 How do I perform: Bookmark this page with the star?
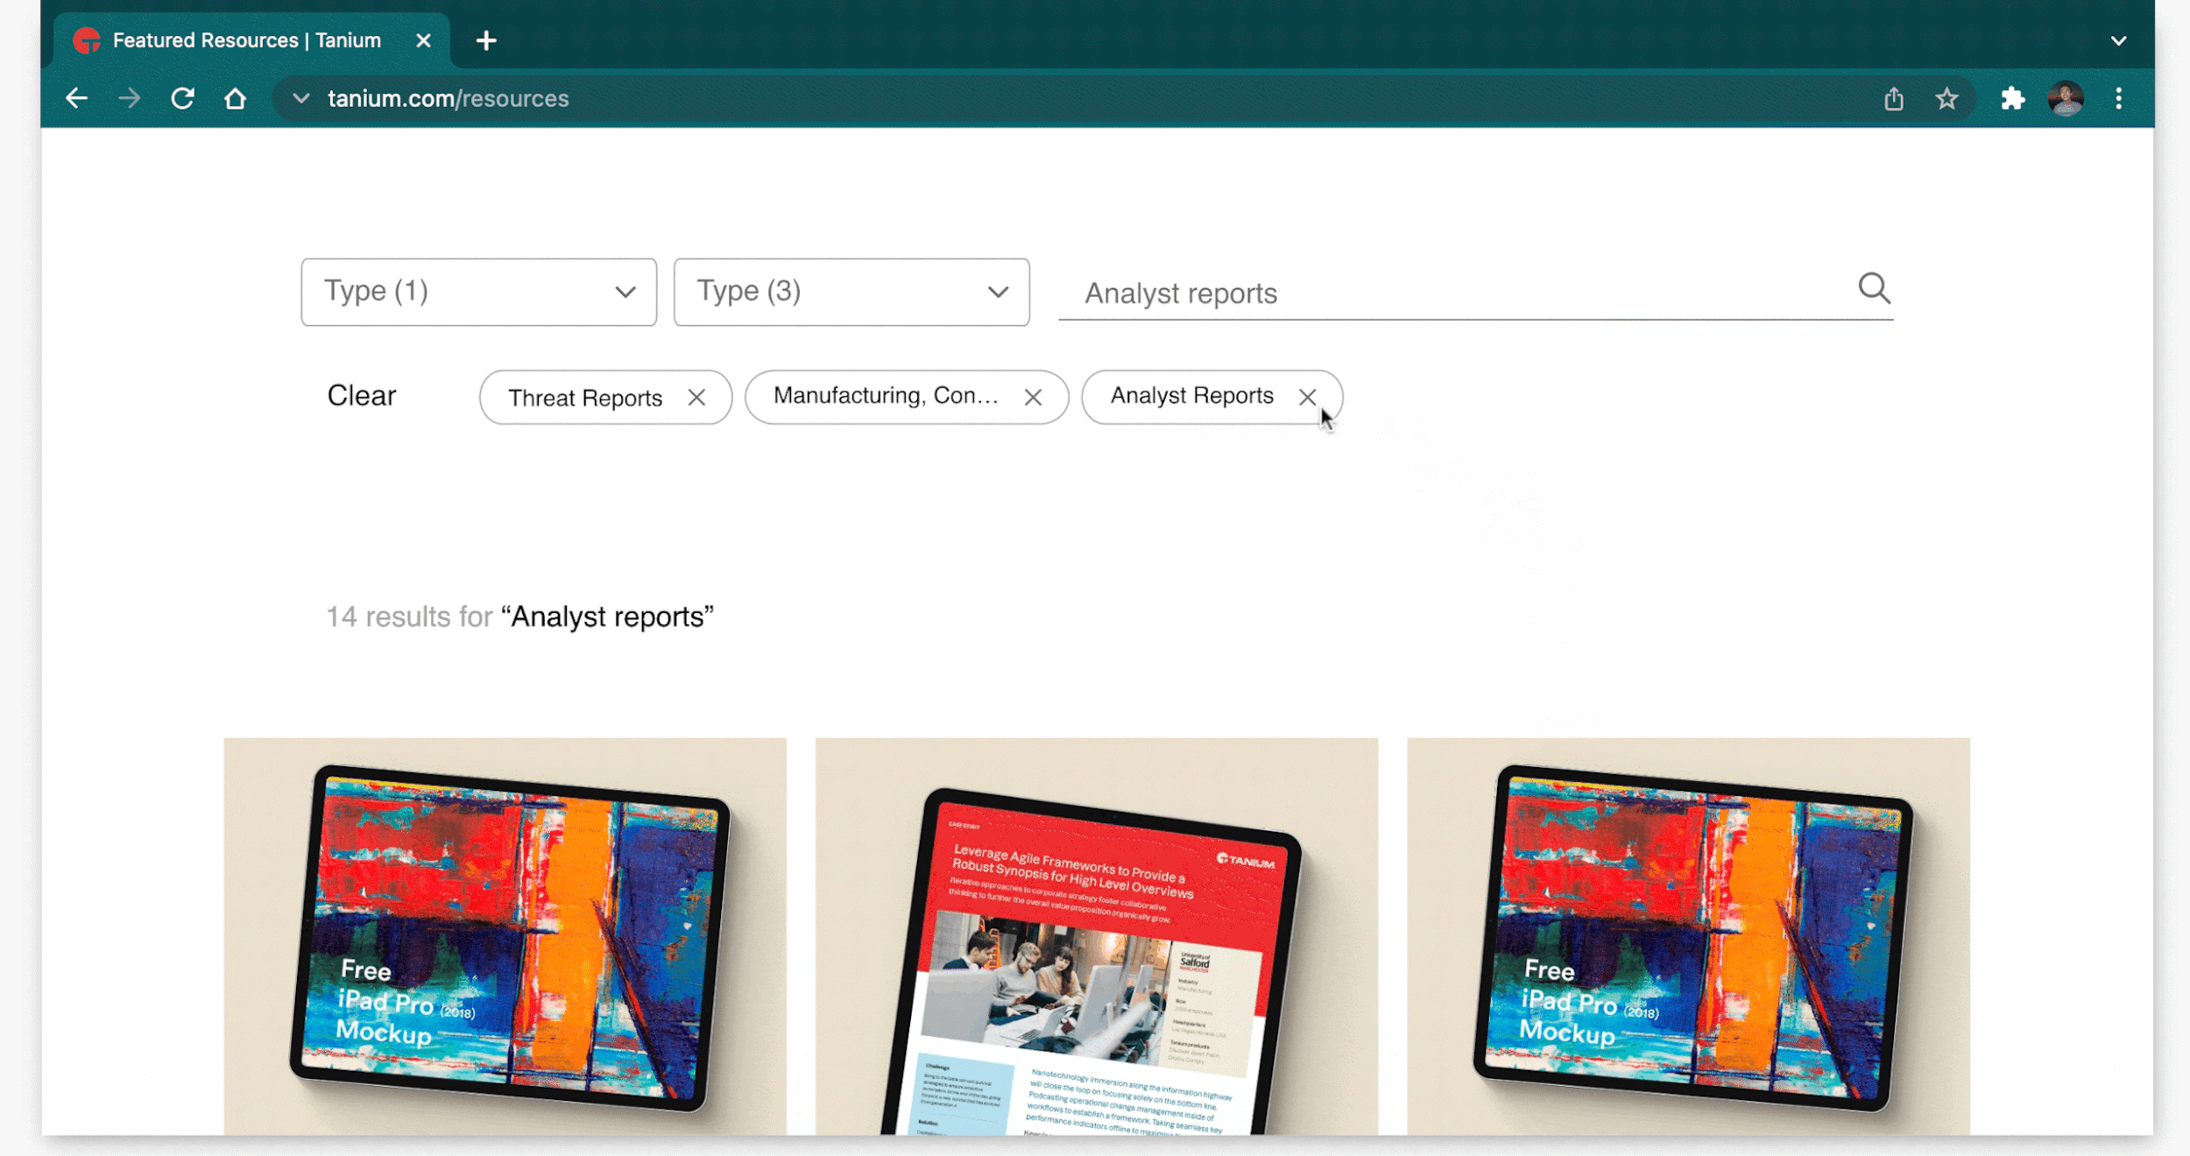(1946, 99)
